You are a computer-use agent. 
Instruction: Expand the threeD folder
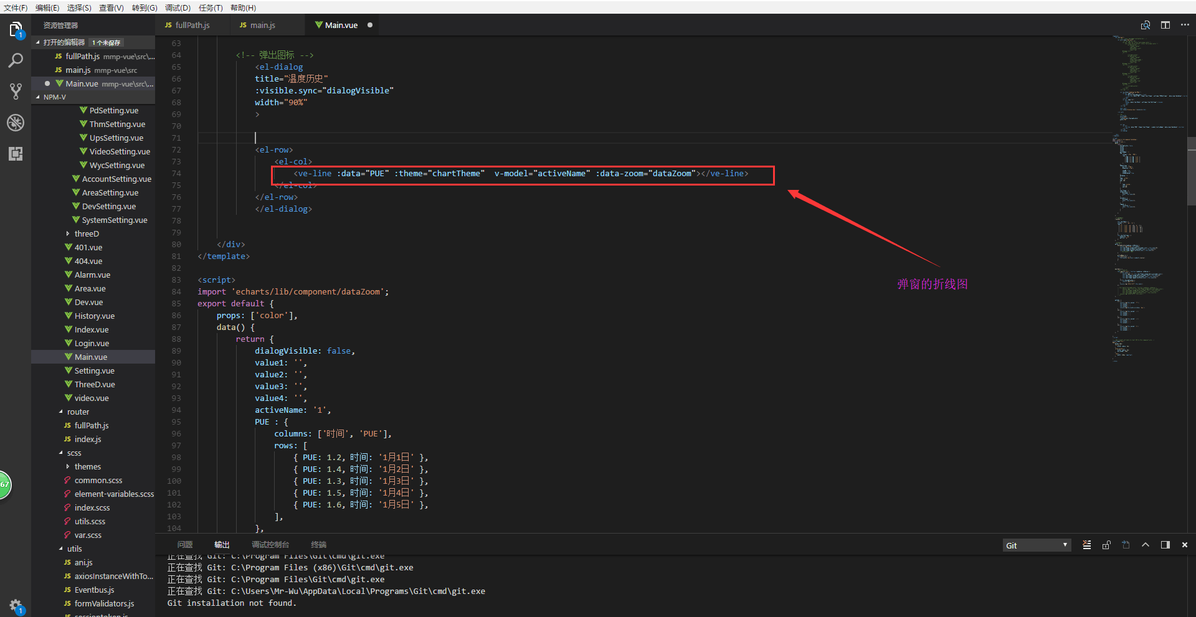pos(68,234)
